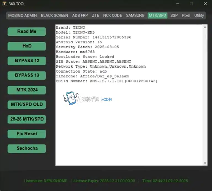Screen dimensions: 212x191
Task: Click the 360-TOOL app logo icon
Action: (x=4, y=4)
